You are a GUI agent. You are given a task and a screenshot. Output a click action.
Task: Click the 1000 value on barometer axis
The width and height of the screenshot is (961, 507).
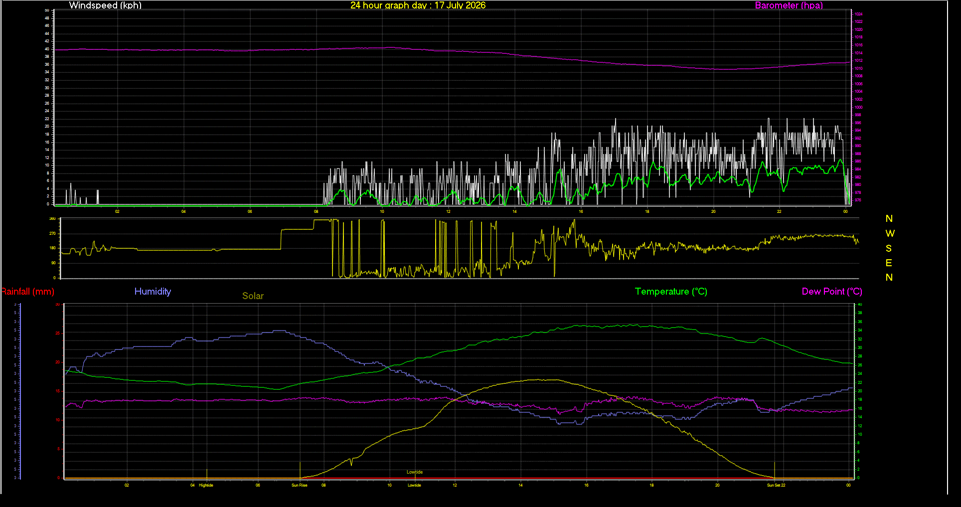pyautogui.click(x=858, y=107)
